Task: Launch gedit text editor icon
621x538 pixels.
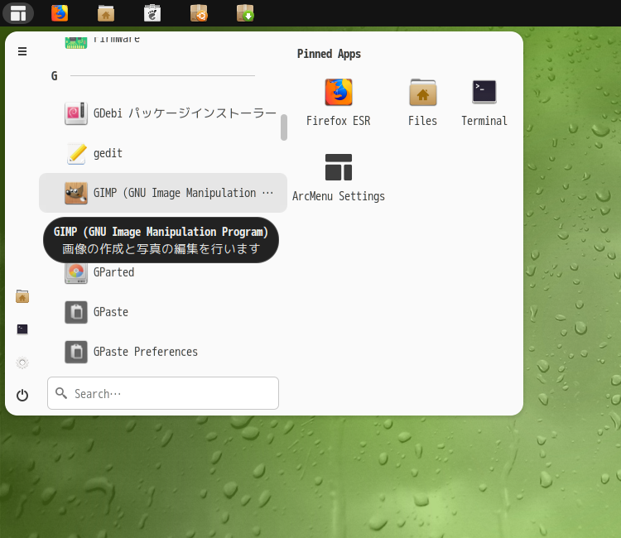Action: 76,153
